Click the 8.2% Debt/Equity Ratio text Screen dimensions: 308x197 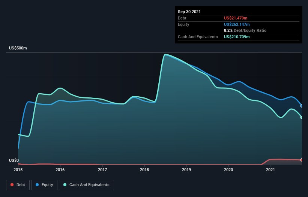point(245,31)
